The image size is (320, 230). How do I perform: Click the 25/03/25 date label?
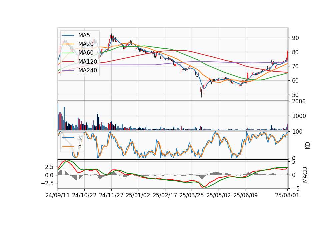click(192, 195)
